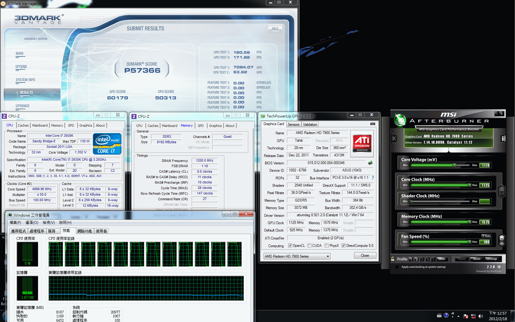515x322 pixels.
Task: Open the 選項(O) menu in Task Manager
Action: click(x=32, y=223)
